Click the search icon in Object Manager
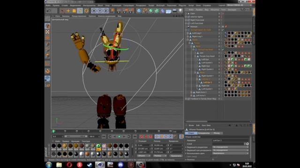 [x=241, y=9]
